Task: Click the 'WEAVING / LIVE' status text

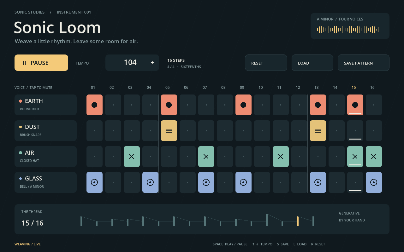Action: tap(27, 244)
